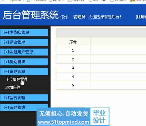Expand the 类别模块 sidebar section
Image resolution: width=146 pixels, height=126 pixels.
click(24, 62)
